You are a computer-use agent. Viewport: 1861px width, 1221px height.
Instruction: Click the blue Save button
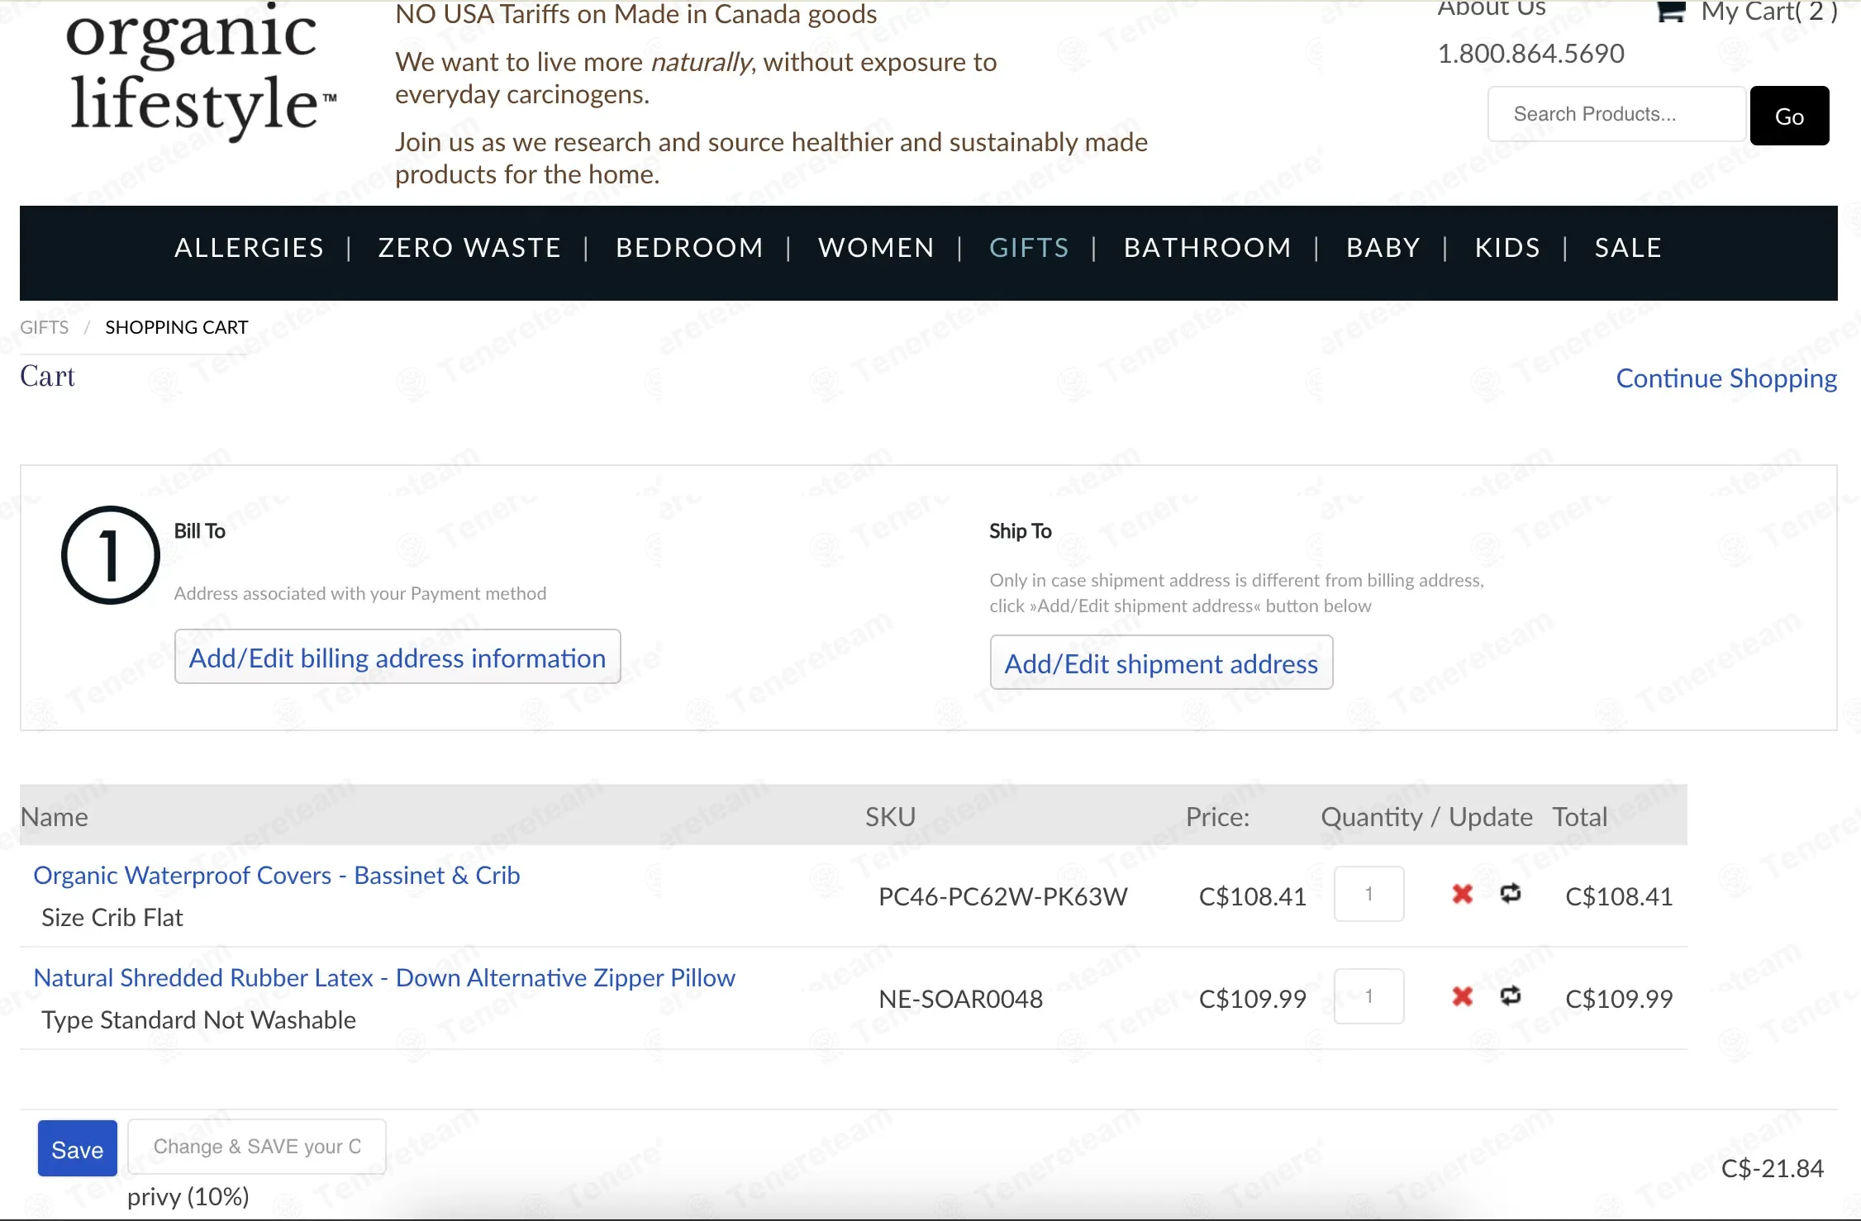(78, 1148)
